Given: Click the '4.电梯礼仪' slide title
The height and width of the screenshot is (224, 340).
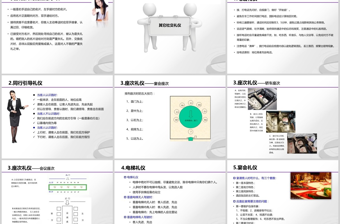Looking at the screenshot, I should coord(133,168).
